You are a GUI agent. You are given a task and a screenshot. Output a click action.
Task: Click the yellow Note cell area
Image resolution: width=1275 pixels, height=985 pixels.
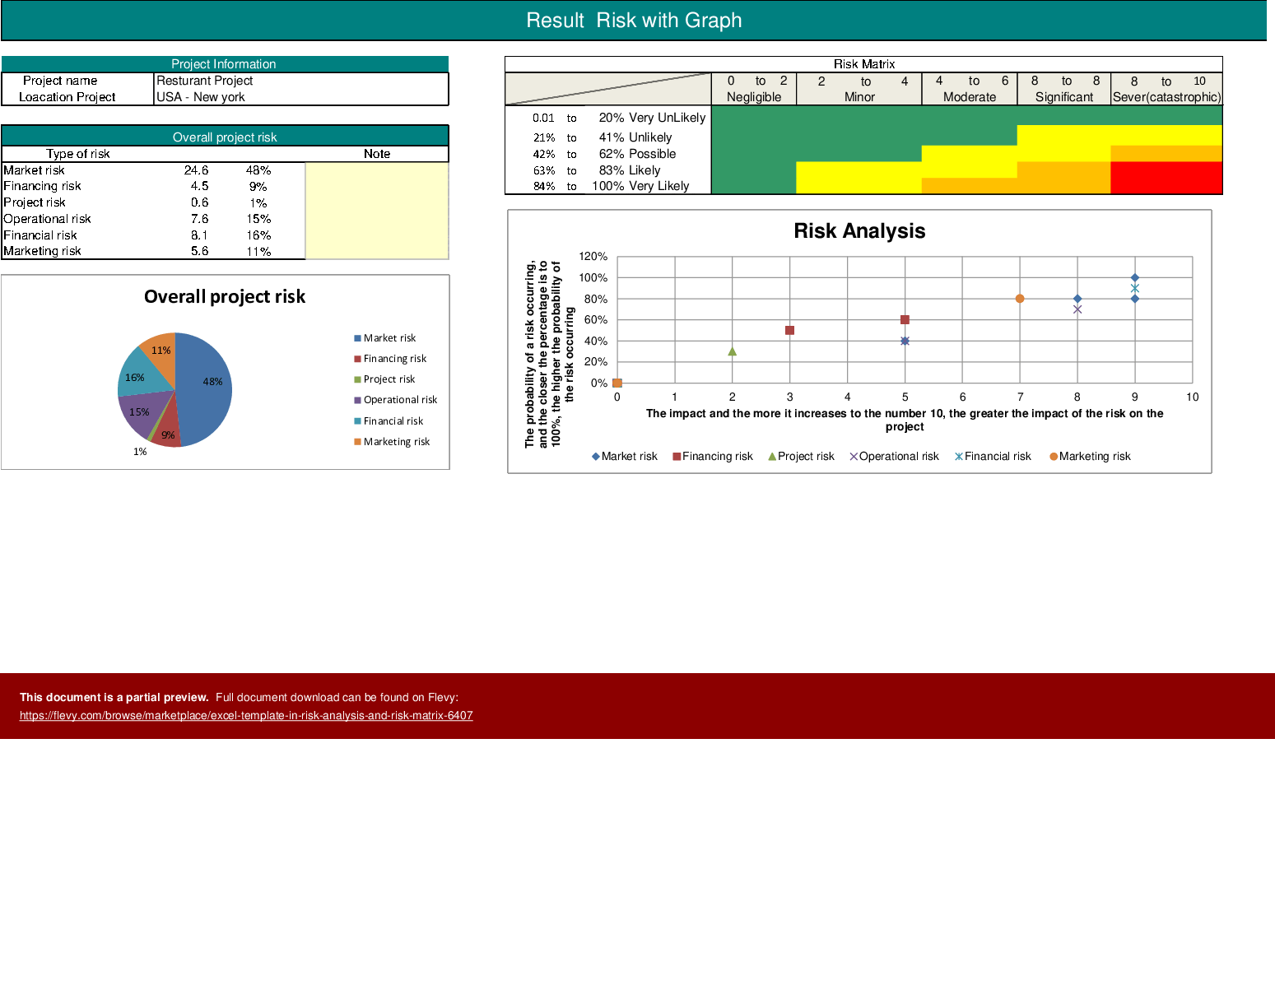coord(377,211)
